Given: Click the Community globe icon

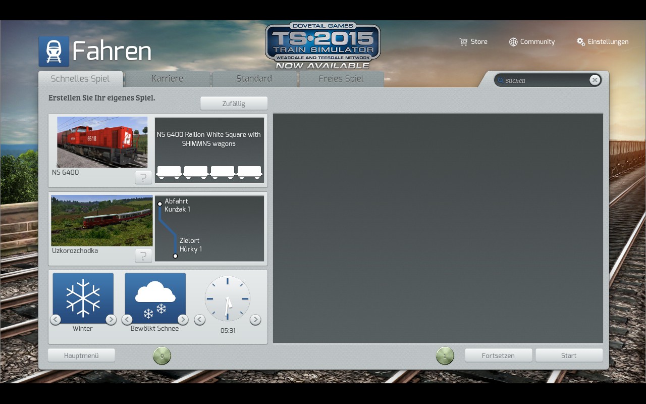Looking at the screenshot, I should [513, 42].
